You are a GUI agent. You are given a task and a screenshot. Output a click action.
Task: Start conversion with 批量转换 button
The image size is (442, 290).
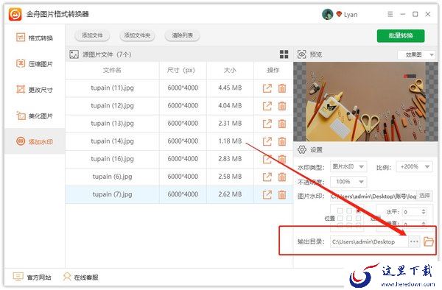point(401,36)
